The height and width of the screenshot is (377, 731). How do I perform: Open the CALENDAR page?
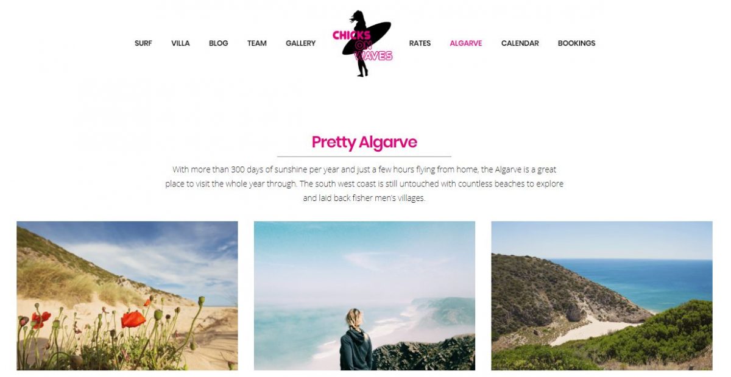(x=520, y=43)
